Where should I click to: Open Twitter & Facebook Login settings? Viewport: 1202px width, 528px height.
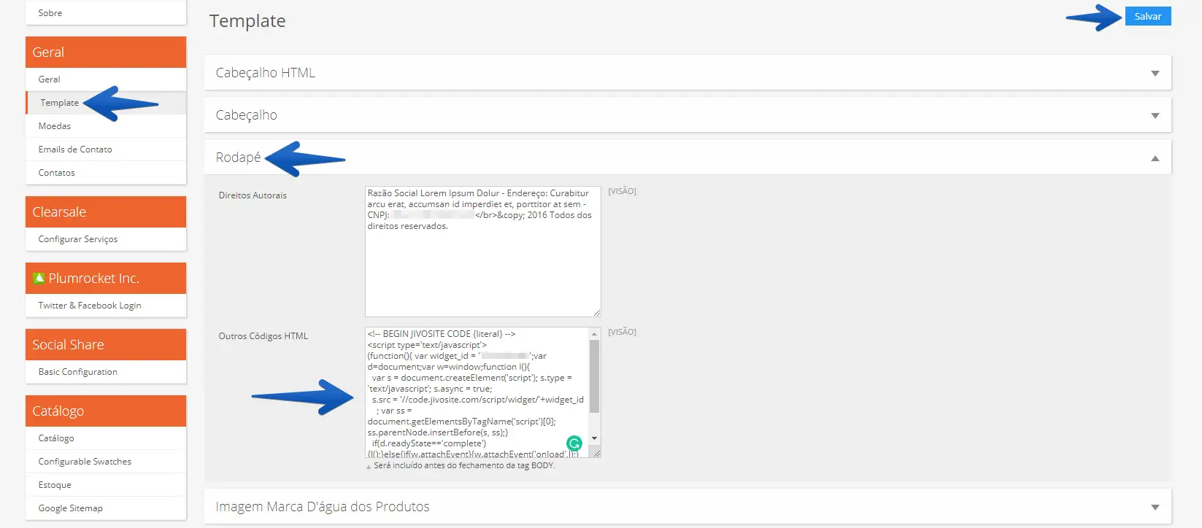pyautogui.click(x=90, y=306)
